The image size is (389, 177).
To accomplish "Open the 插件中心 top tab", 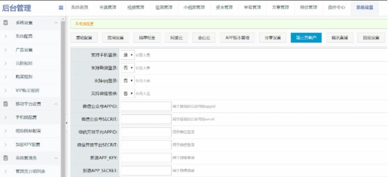I will coord(336,8).
